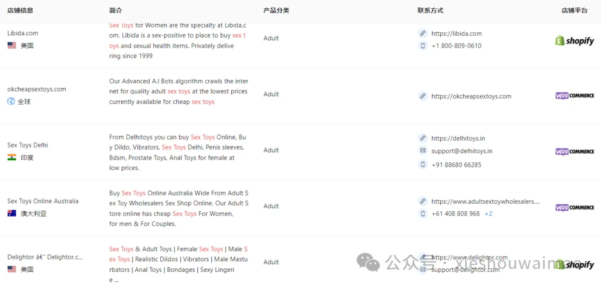
Task: Click the India flag icon under Sex Toys Delhi
Action: [12, 157]
